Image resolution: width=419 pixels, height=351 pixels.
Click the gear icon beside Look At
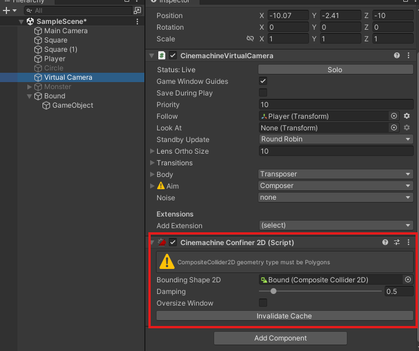tap(407, 128)
